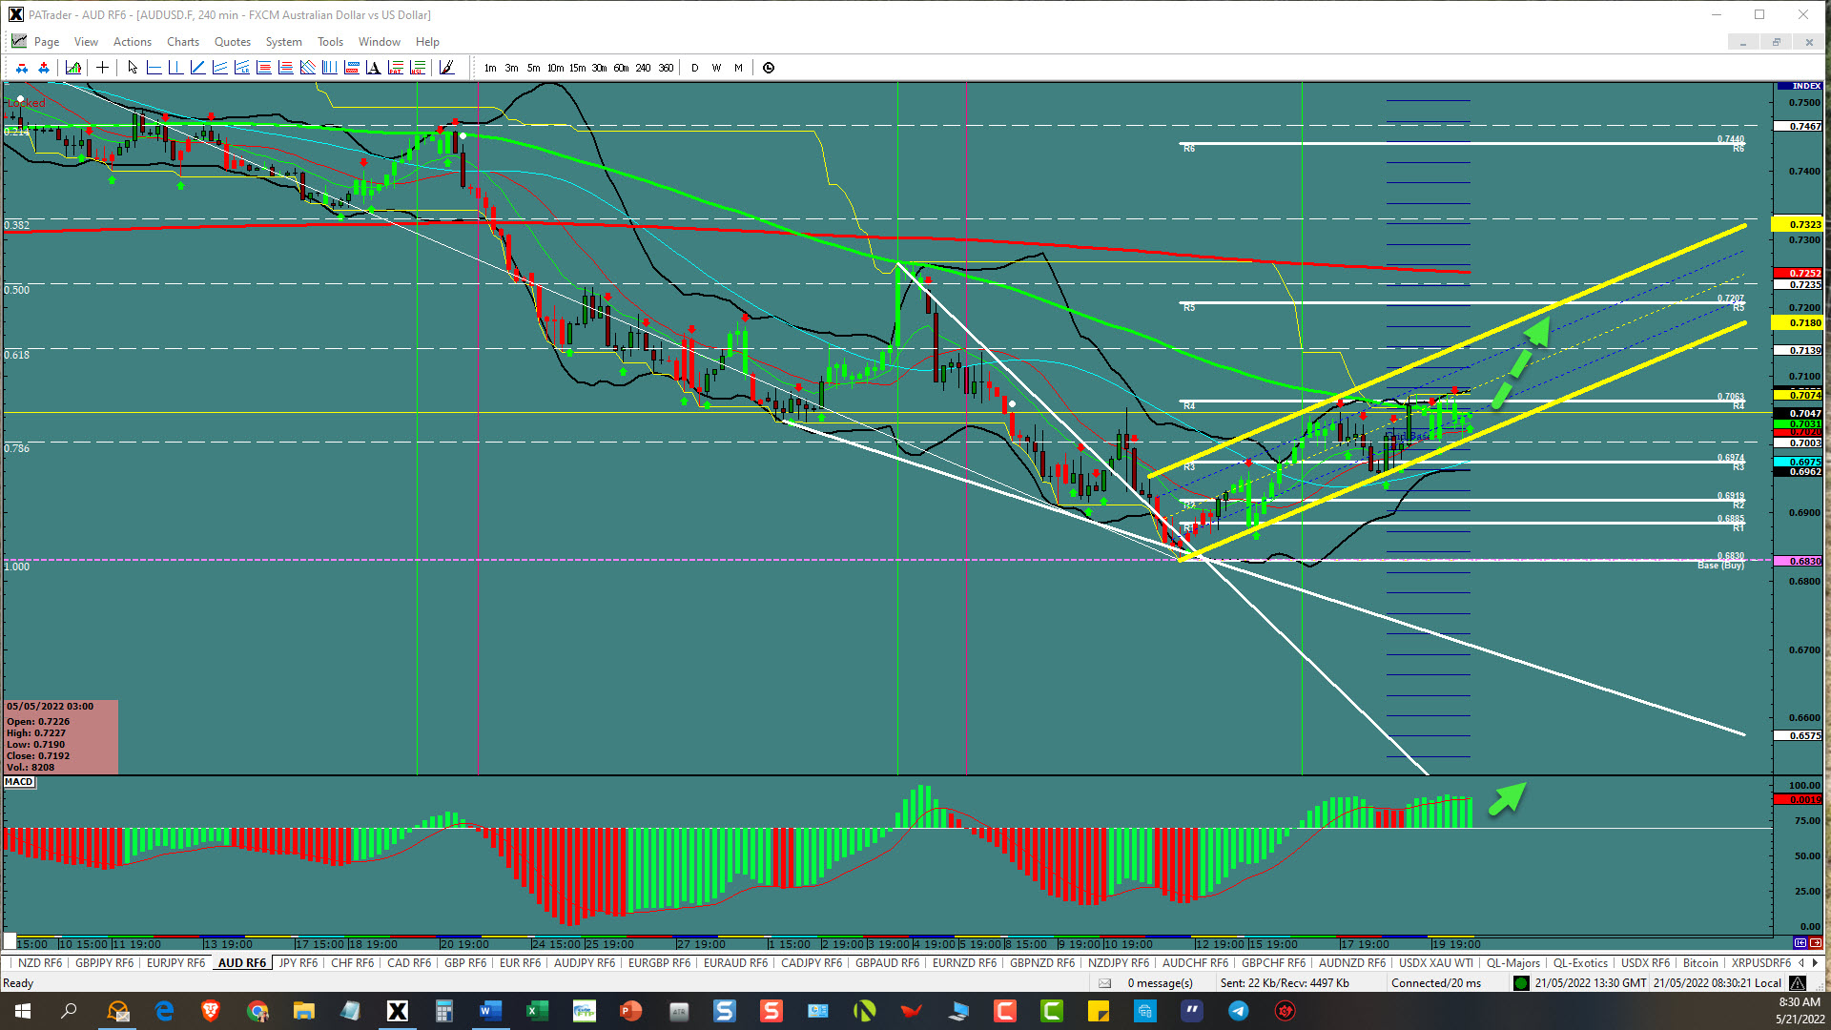Select the horizontal line drawing tool
Viewport: 1831px width, 1030px height.
[154, 68]
